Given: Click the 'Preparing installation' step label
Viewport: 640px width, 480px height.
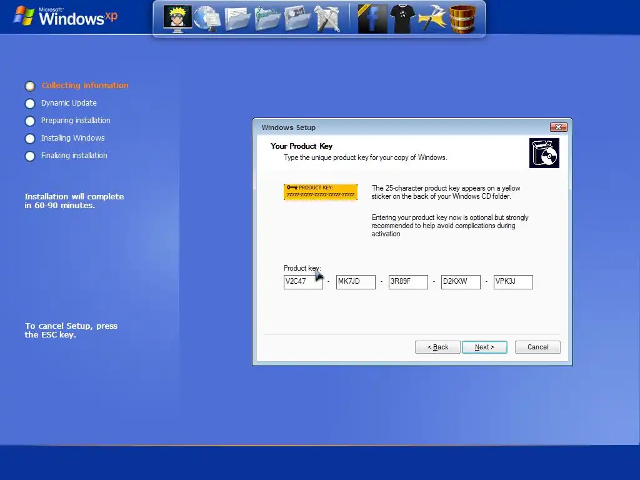Looking at the screenshot, I should [x=76, y=121].
